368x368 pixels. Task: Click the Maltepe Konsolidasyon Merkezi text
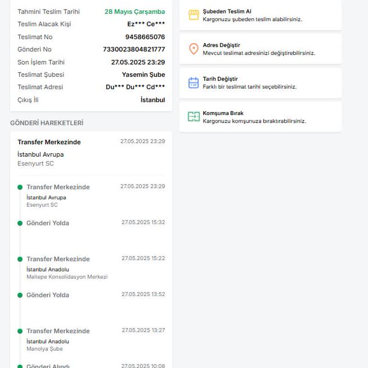coord(67,277)
